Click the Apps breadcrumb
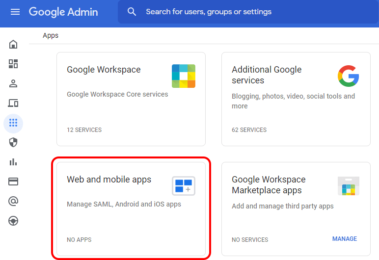This screenshot has width=379, height=260. pos(51,35)
